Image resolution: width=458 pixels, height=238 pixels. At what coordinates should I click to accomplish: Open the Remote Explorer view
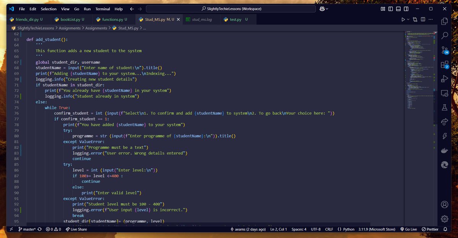pos(444,93)
